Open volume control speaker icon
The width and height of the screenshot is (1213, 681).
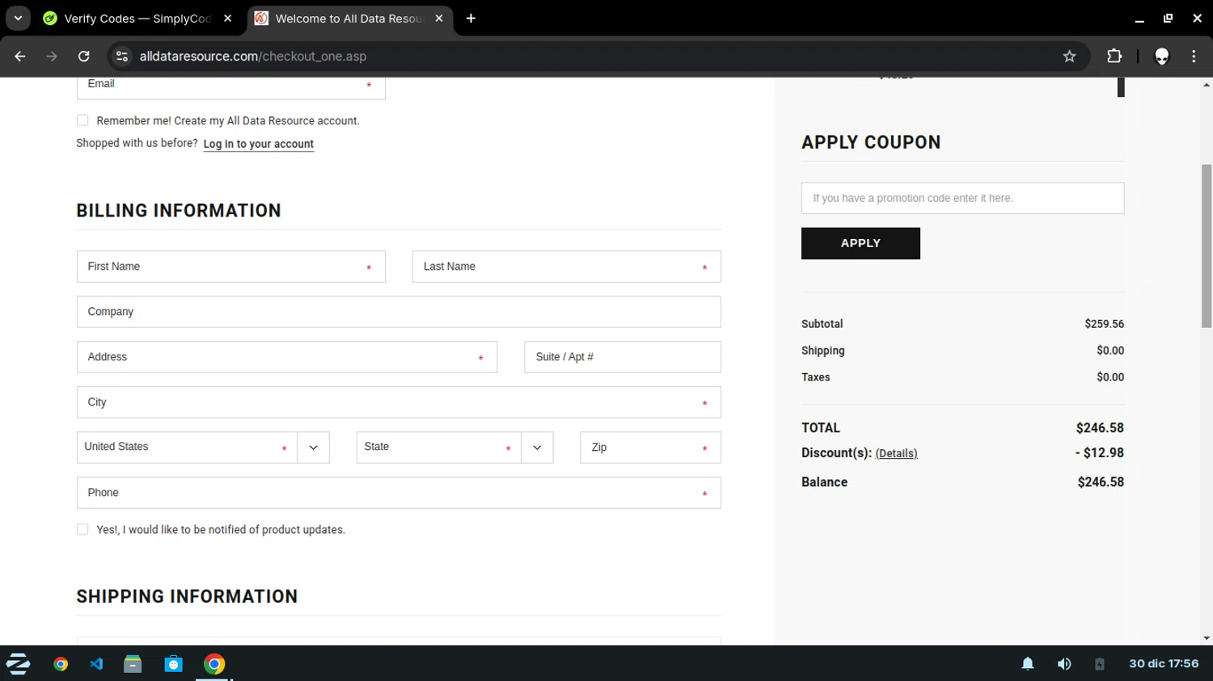(x=1064, y=664)
